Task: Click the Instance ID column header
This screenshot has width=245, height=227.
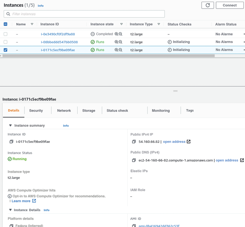Action: pos(50,24)
